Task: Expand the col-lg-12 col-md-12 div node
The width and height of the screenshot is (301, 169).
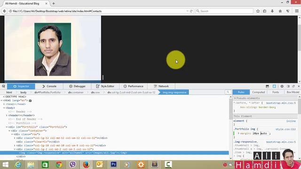Action: pos(15,138)
